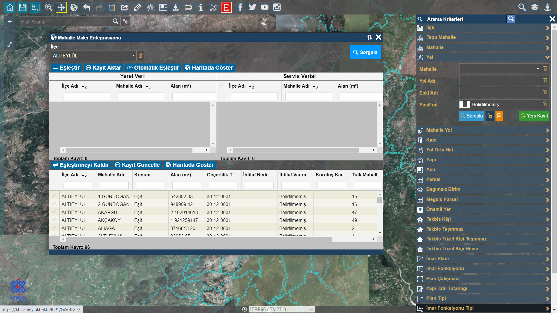The height and width of the screenshot is (313, 557).
Task: Select Eşleştirmeyi Kaldır from the lower toolbar
Action: pyautogui.click(x=81, y=165)
